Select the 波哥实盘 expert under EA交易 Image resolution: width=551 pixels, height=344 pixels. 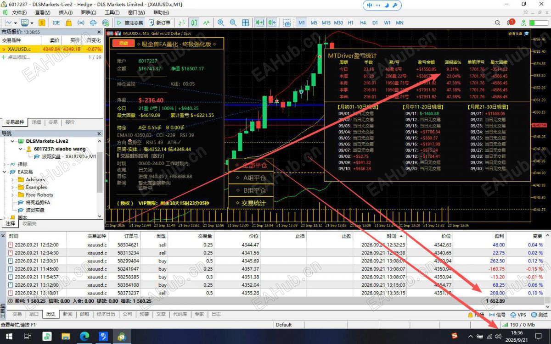35,210
